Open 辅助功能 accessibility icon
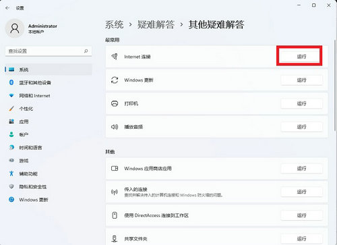Viewport: 337px width, 245px height. (x=11, y=173)
